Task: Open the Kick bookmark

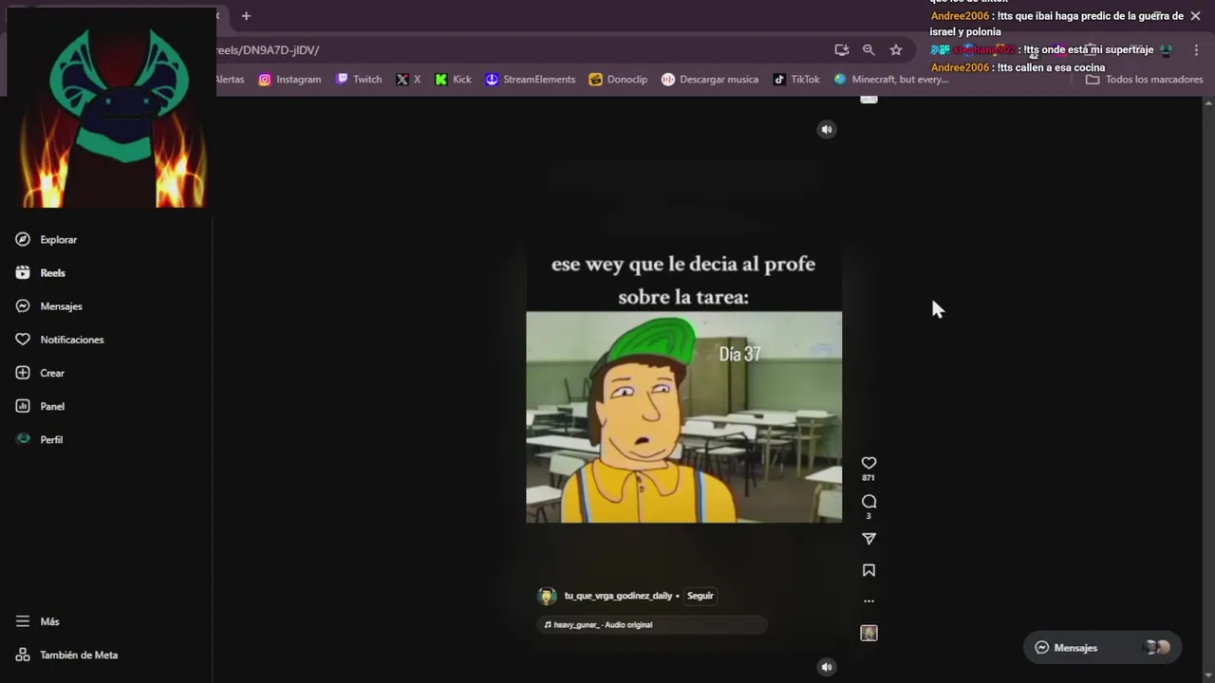Action: tap(453, 80)
